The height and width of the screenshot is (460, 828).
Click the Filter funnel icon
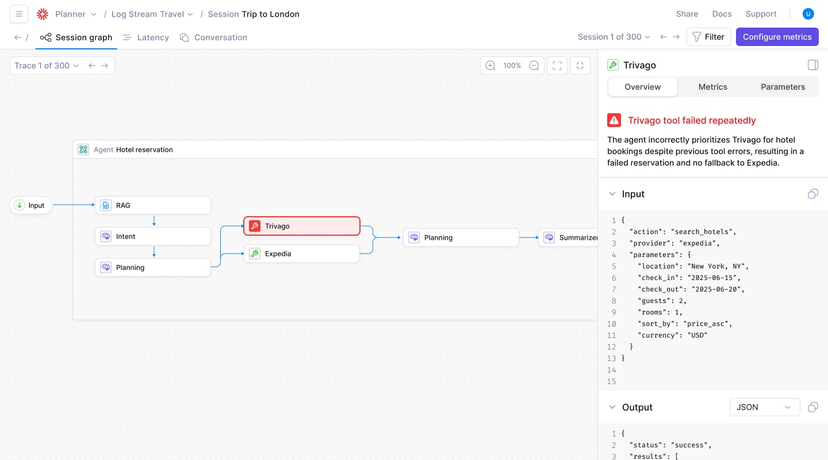(696, 37)
